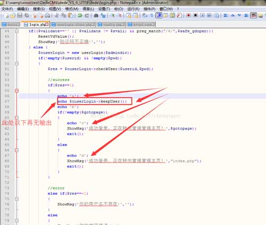This screenshot has height=225, width=266.
Task: Cut selection using scissors icon
Action: pyautogui.click(x=57, y=15)
